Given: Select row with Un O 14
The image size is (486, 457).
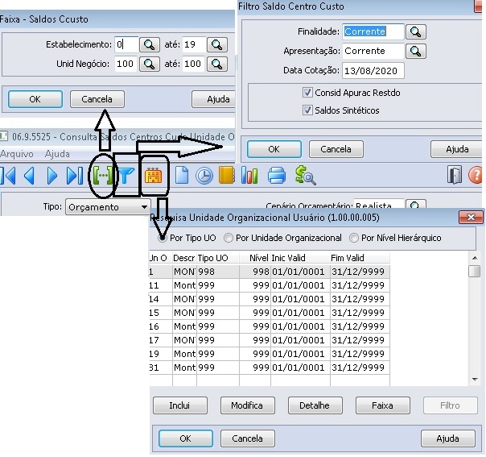Looking at the screenshot, I should click(x=270, y=299).
